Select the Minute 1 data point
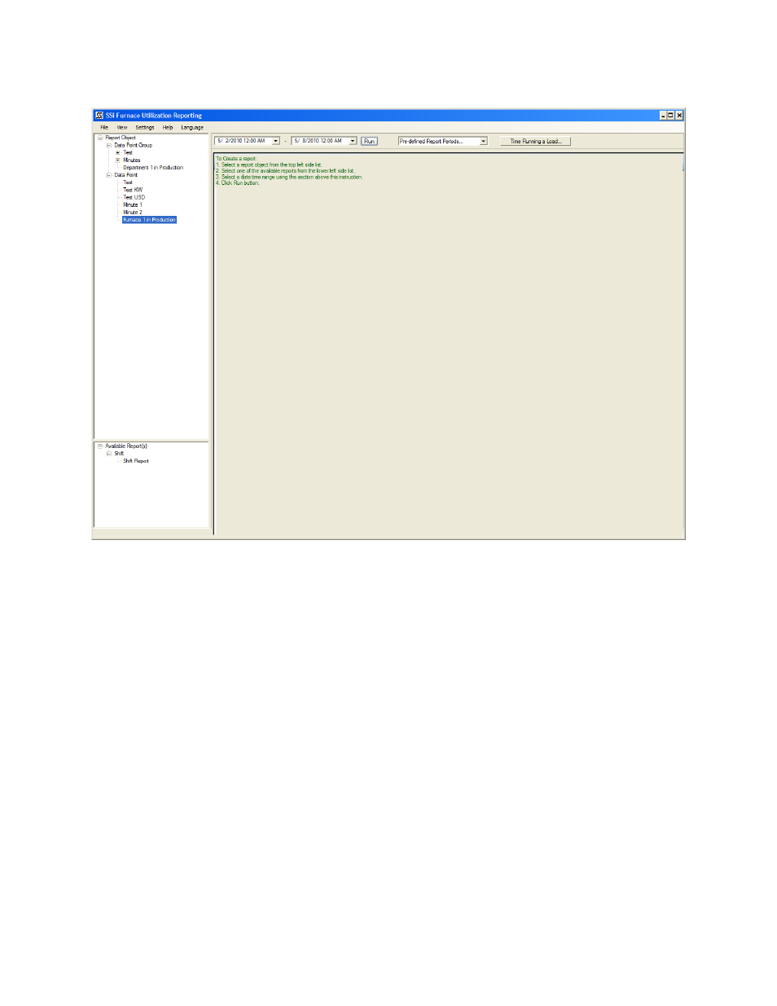 [x=133, y=204]
